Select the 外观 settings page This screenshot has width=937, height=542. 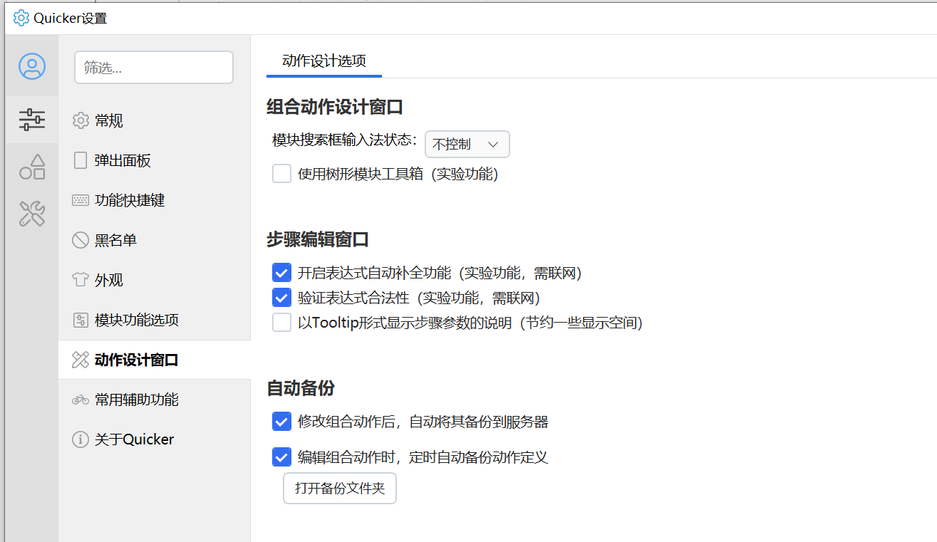155,281
